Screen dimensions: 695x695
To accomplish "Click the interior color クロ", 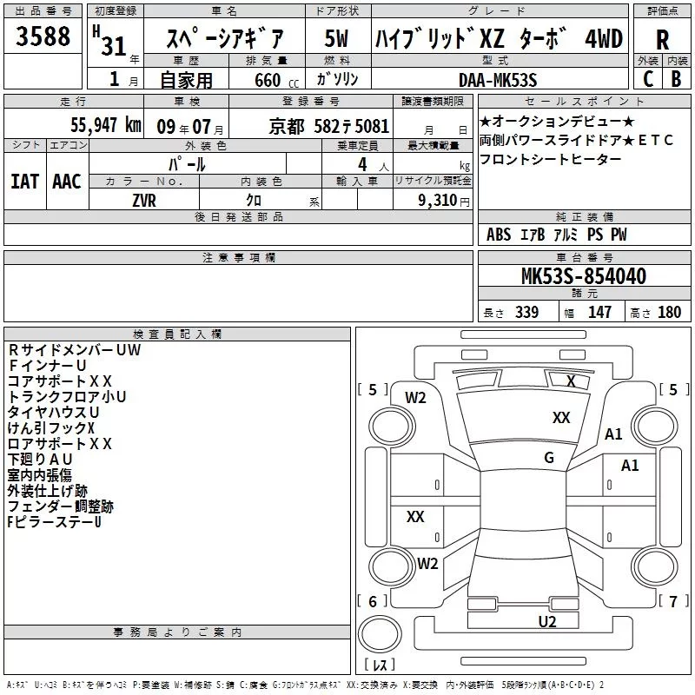I will click(254, 201).
